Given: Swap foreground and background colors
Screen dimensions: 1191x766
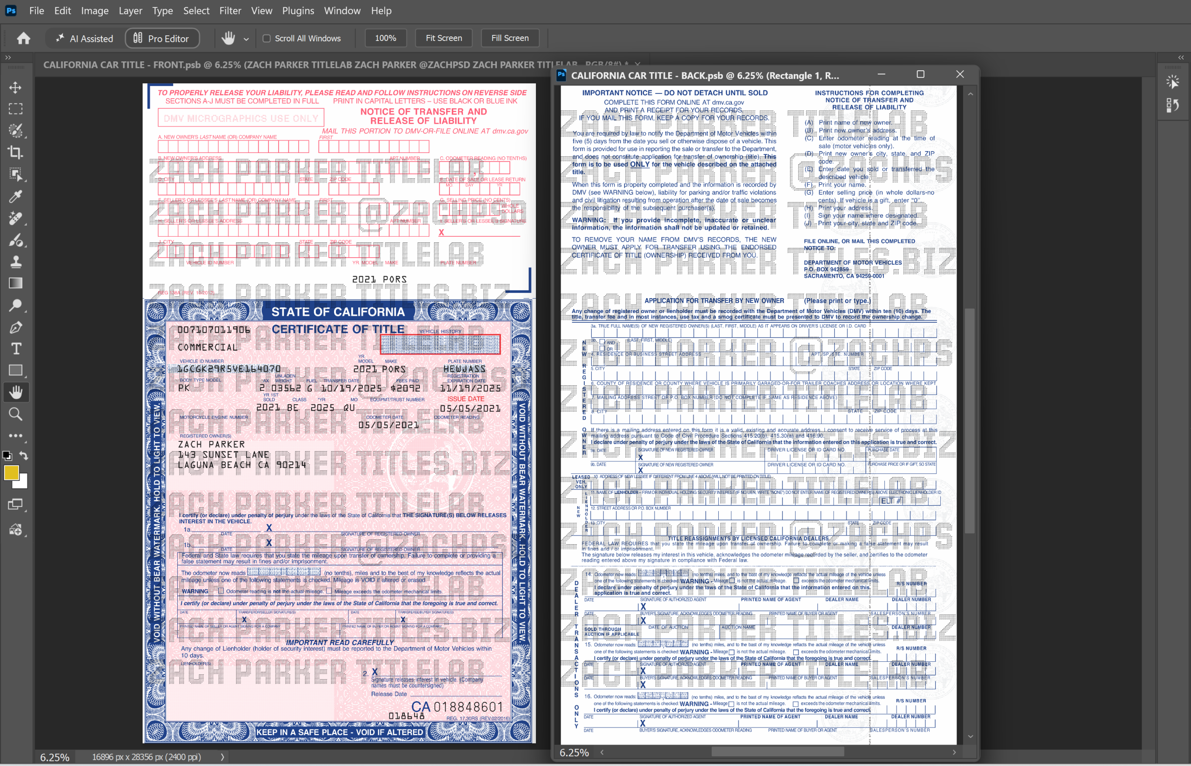Looking at the screenshot, I should pyautogui.click(x=24, y=456).
